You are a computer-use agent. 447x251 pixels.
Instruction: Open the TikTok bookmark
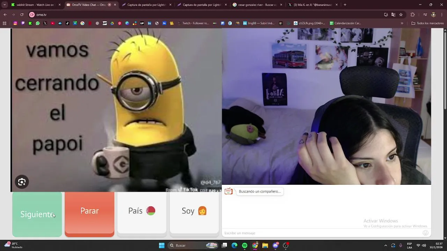[67, 23]
